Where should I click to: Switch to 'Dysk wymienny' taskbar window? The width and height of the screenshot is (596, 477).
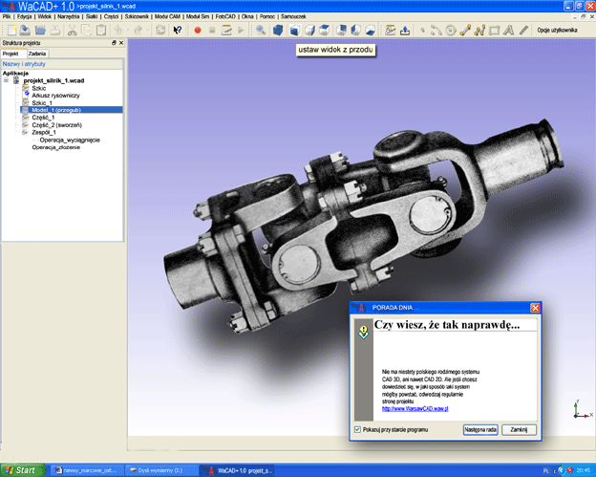(161, 470)
